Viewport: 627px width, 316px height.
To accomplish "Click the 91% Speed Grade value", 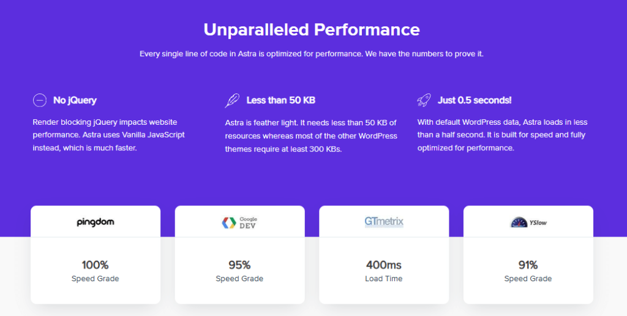I will click(x=528, y=265).
